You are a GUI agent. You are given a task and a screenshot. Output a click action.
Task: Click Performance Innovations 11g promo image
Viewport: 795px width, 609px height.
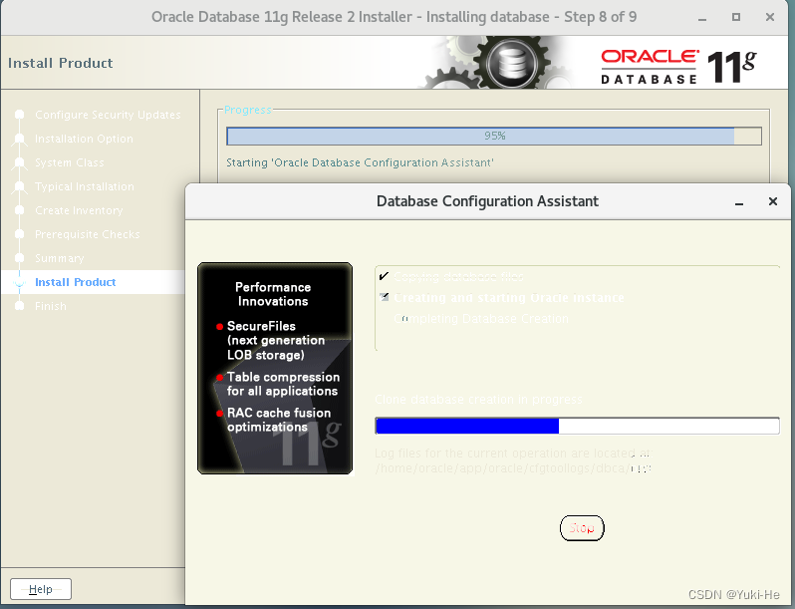(x=275, y=368)
